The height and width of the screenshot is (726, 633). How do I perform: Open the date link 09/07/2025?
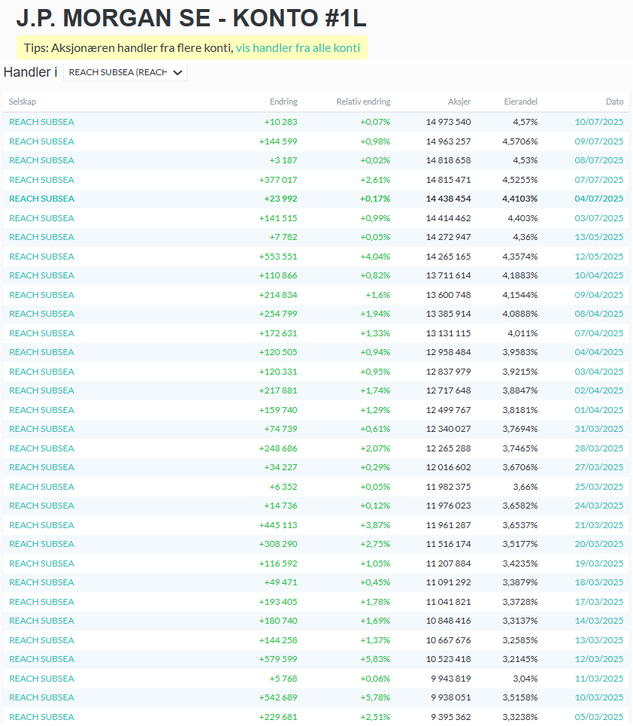598,141
